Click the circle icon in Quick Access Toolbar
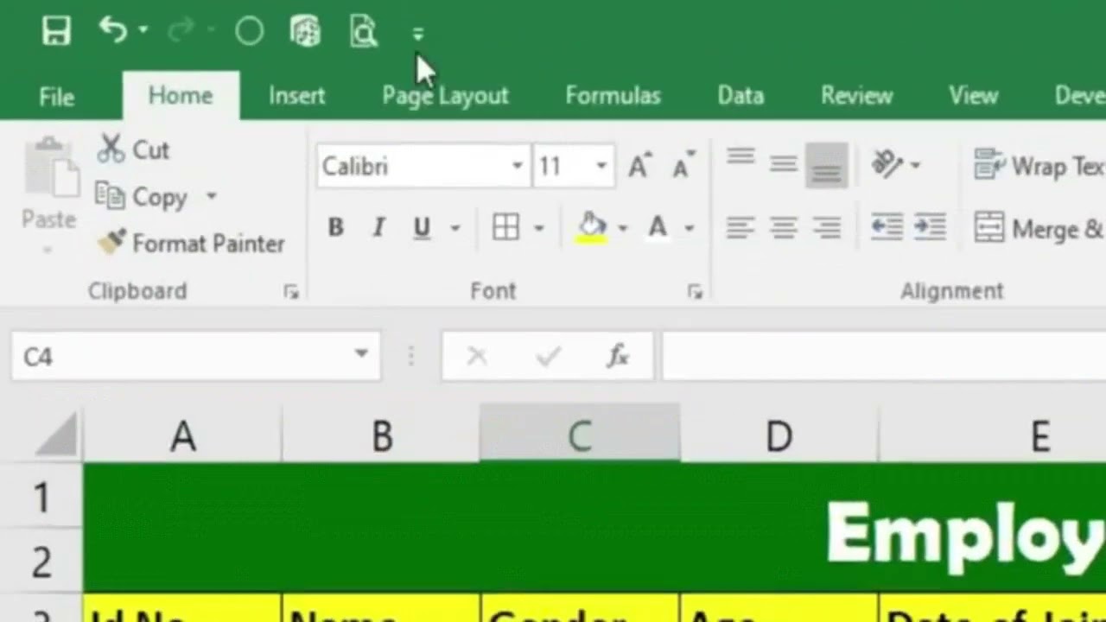This screenshot has height=622, width=1106. (249, 33)
